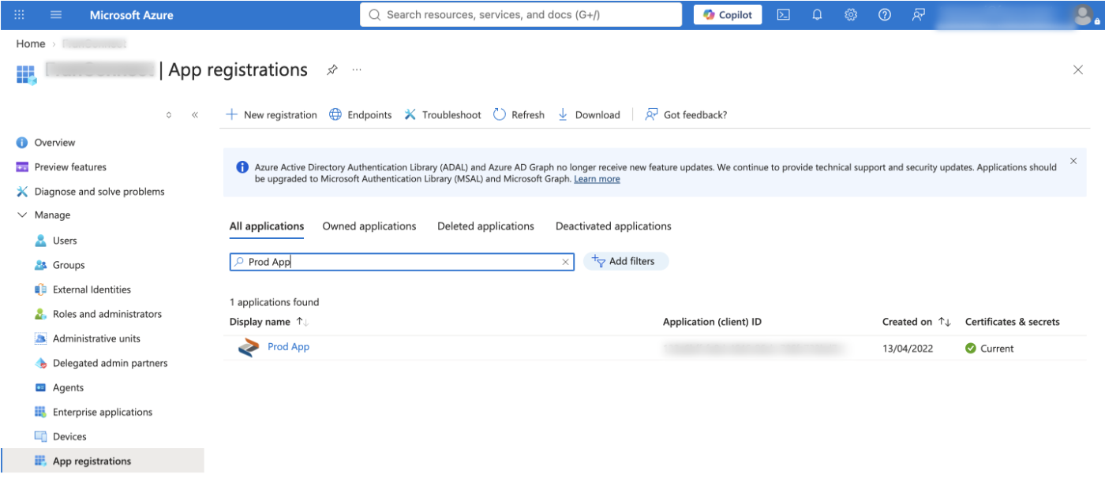The image size is (1105, 478).
Task: Click Troubleshoot in the toolbar
Action: click(443, 115)
